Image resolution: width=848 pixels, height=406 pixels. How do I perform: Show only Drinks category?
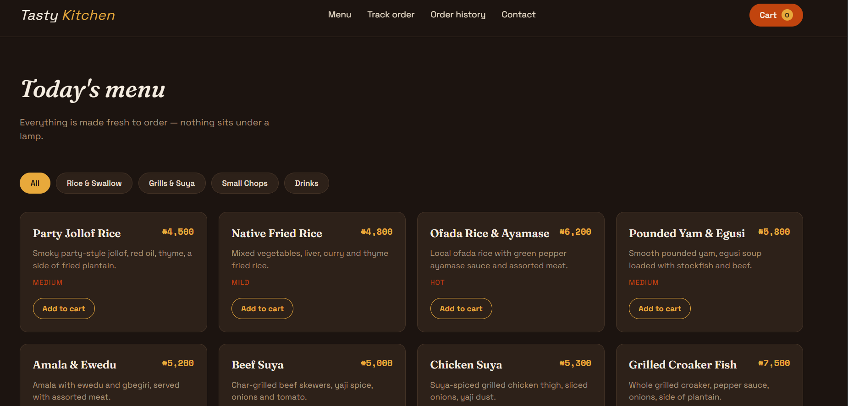[x=307, y=183]
